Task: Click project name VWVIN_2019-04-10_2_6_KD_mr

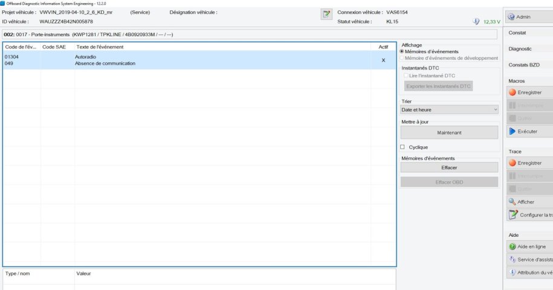Action: click(76, 12)
